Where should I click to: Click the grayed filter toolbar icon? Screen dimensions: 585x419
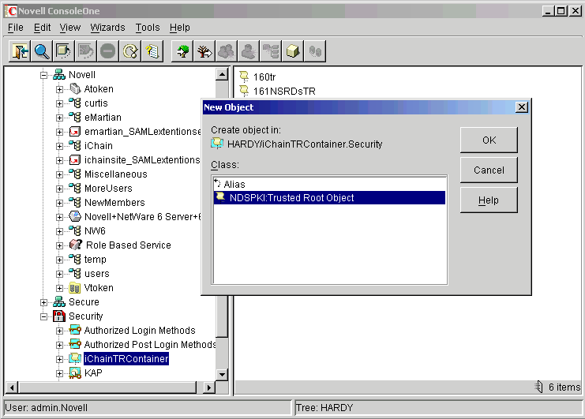click(x=86, y=51)
